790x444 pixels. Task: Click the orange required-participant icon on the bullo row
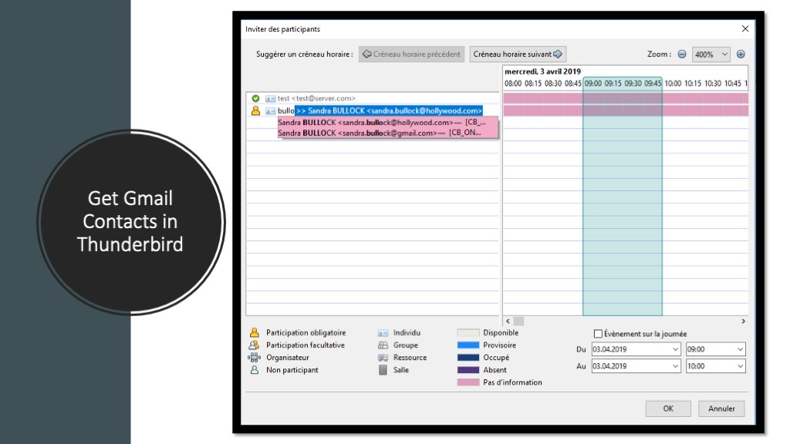tap(255, 111)
